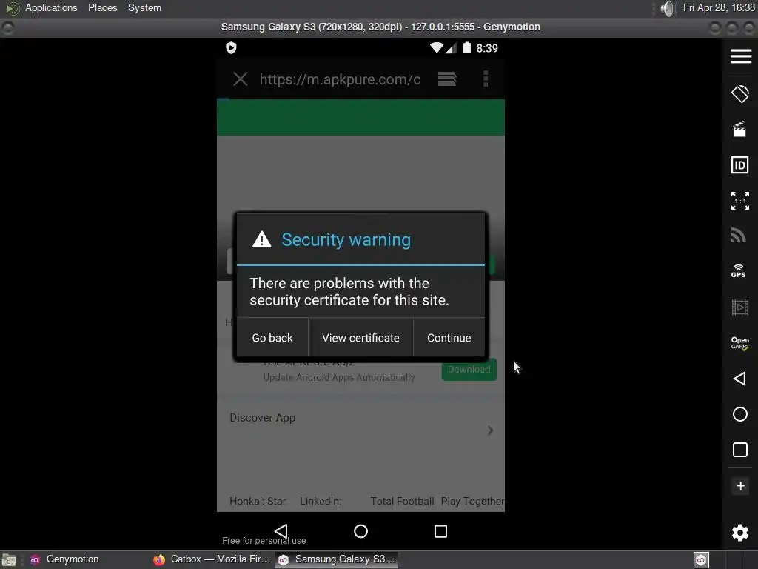Open the browser three-dot overflow menu
Screen dimensions: 758x569
pos(486,79)
